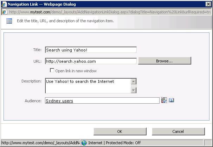This screenshot has height=147, width=213.
Task: Select the Sydney users audience entry
Action: tap(59, 101)
